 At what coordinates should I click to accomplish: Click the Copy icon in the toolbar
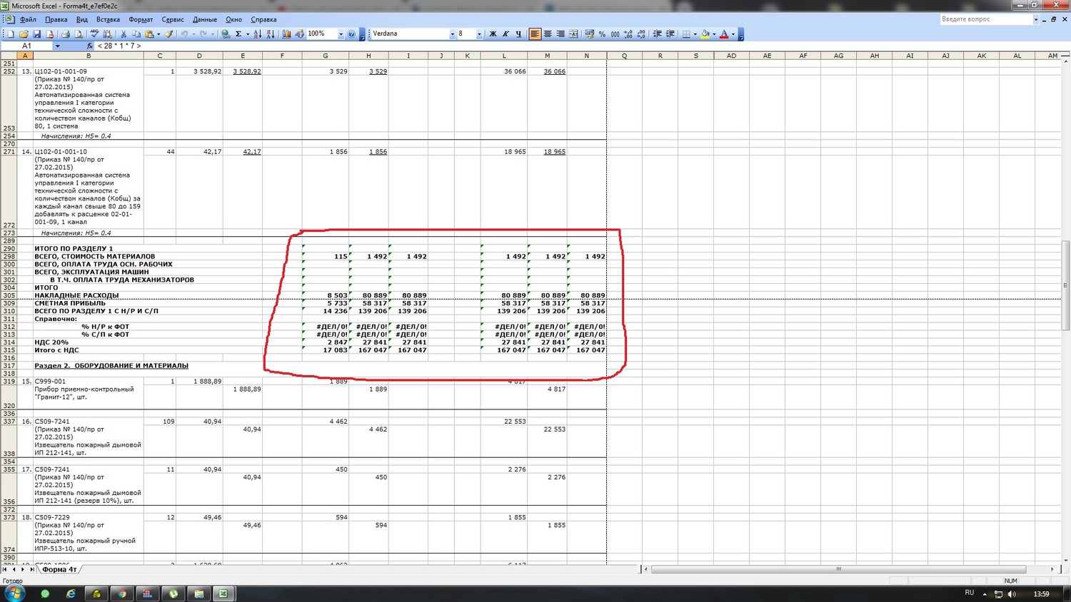(136, 34)
